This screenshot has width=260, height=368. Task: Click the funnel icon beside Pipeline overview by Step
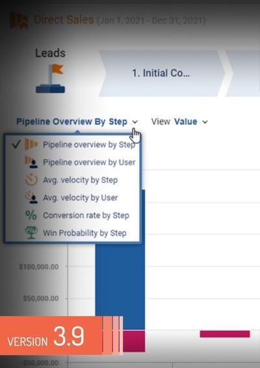pos(31,144)
